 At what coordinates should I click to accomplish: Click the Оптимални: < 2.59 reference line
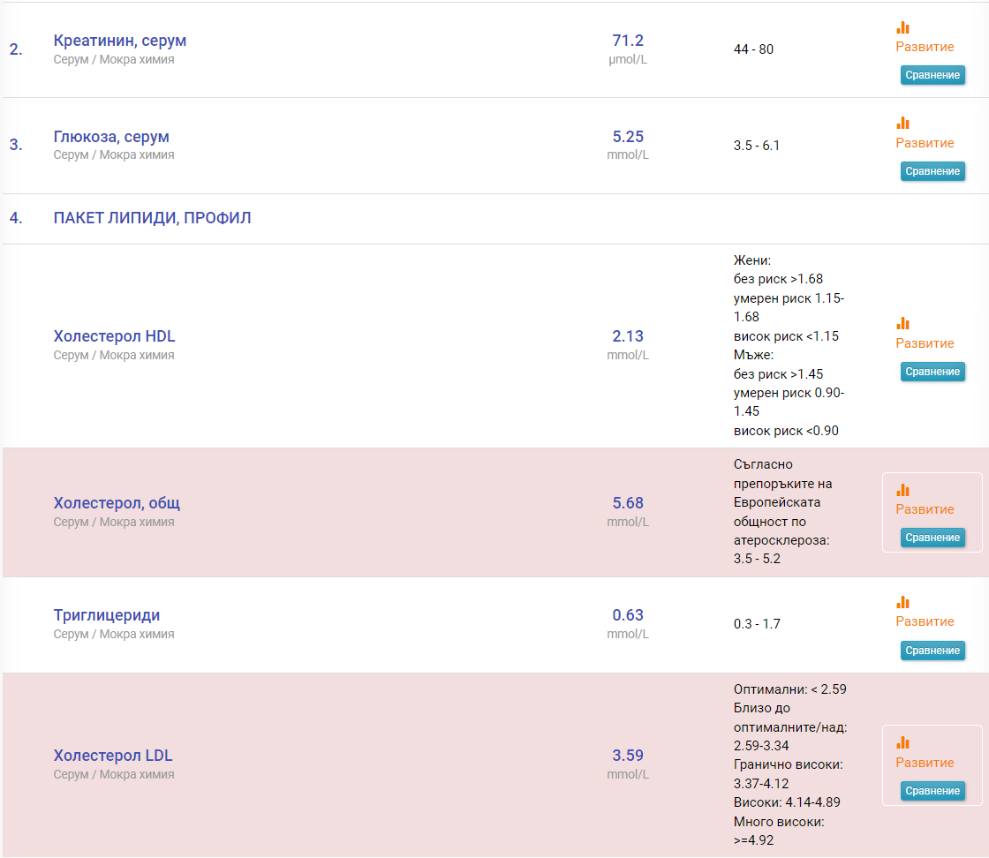[x=789, y=689]
